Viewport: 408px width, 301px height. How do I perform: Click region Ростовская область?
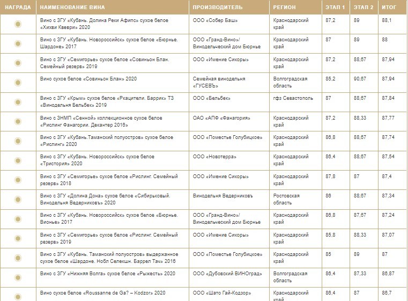(x=286, y=199)
